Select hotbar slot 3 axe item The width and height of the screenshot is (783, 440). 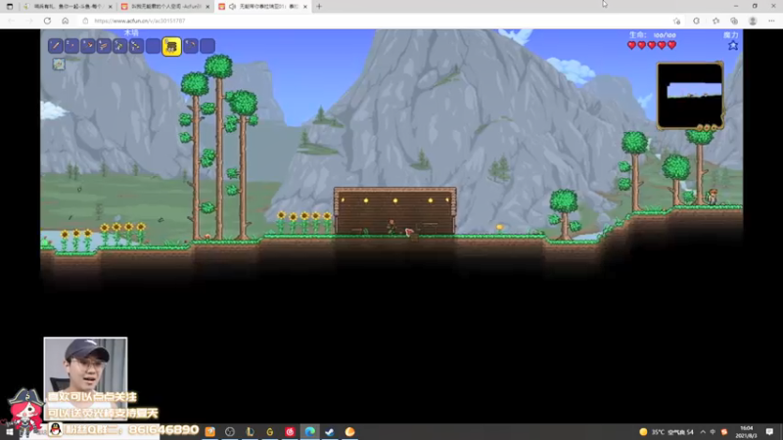click(x=88, y=46)
